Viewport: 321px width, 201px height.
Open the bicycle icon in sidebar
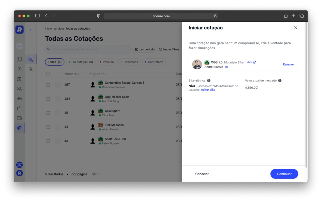(19, 99)
